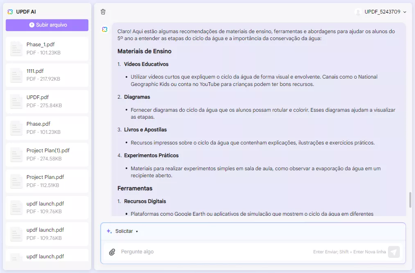Click the 274.58KB file size text
The image size is (415, 273).
tap(51, 159)
